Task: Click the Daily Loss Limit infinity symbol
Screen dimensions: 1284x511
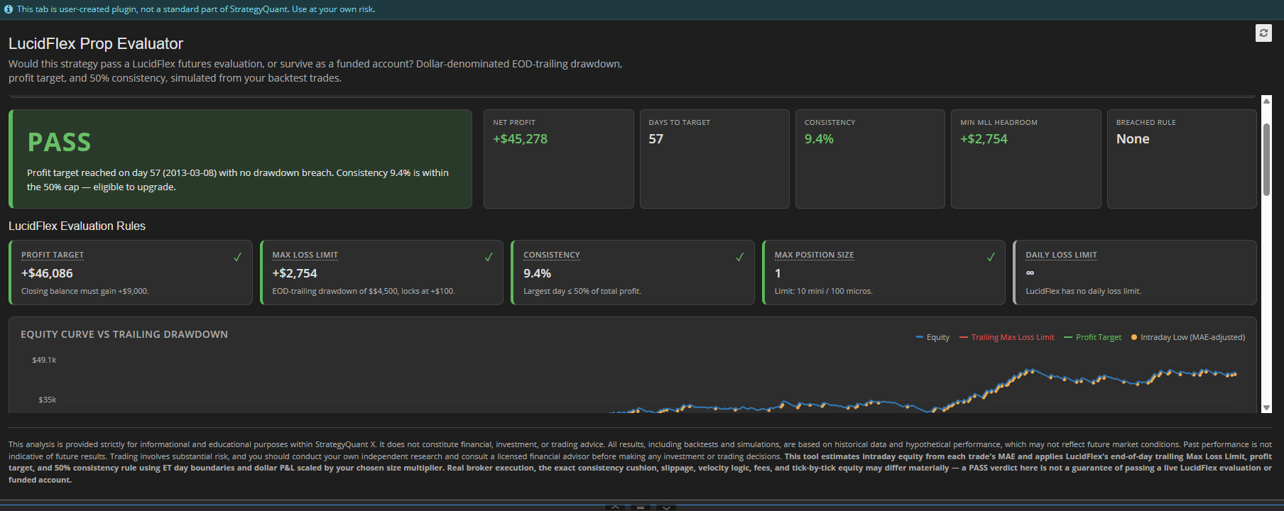Action: click(x=1030, y=273)
